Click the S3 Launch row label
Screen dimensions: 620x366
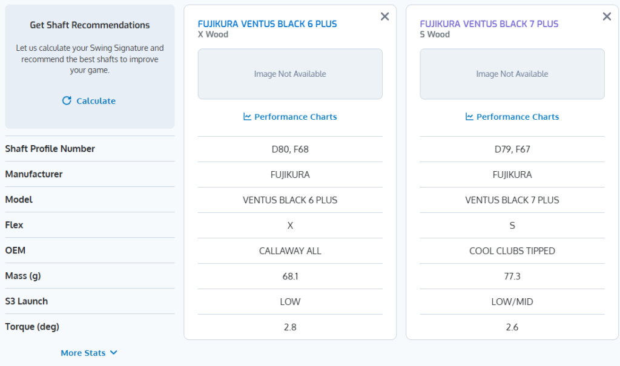(x=27, y=301)
